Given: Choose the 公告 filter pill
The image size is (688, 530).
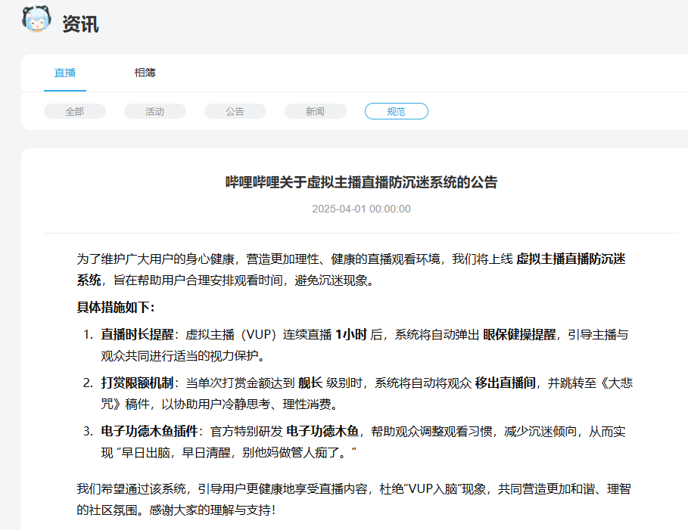Looking at the screenshot, I should [x=235, y=111].
